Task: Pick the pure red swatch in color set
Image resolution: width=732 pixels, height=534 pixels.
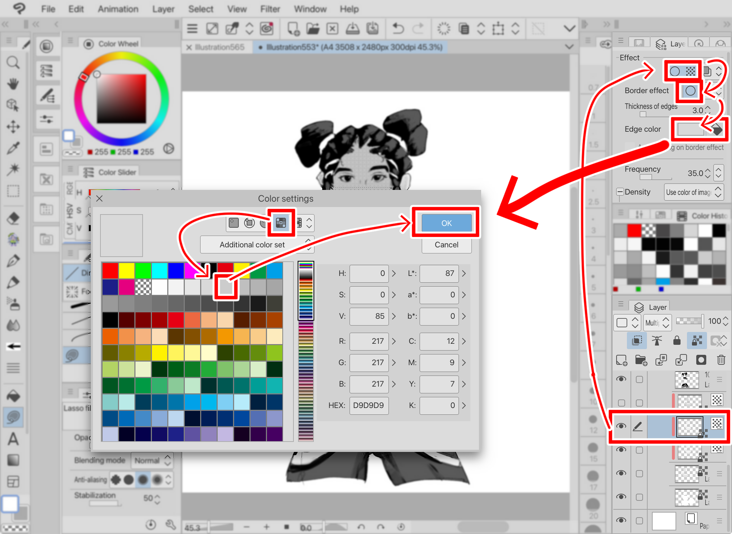Action: tap(110, 271)
